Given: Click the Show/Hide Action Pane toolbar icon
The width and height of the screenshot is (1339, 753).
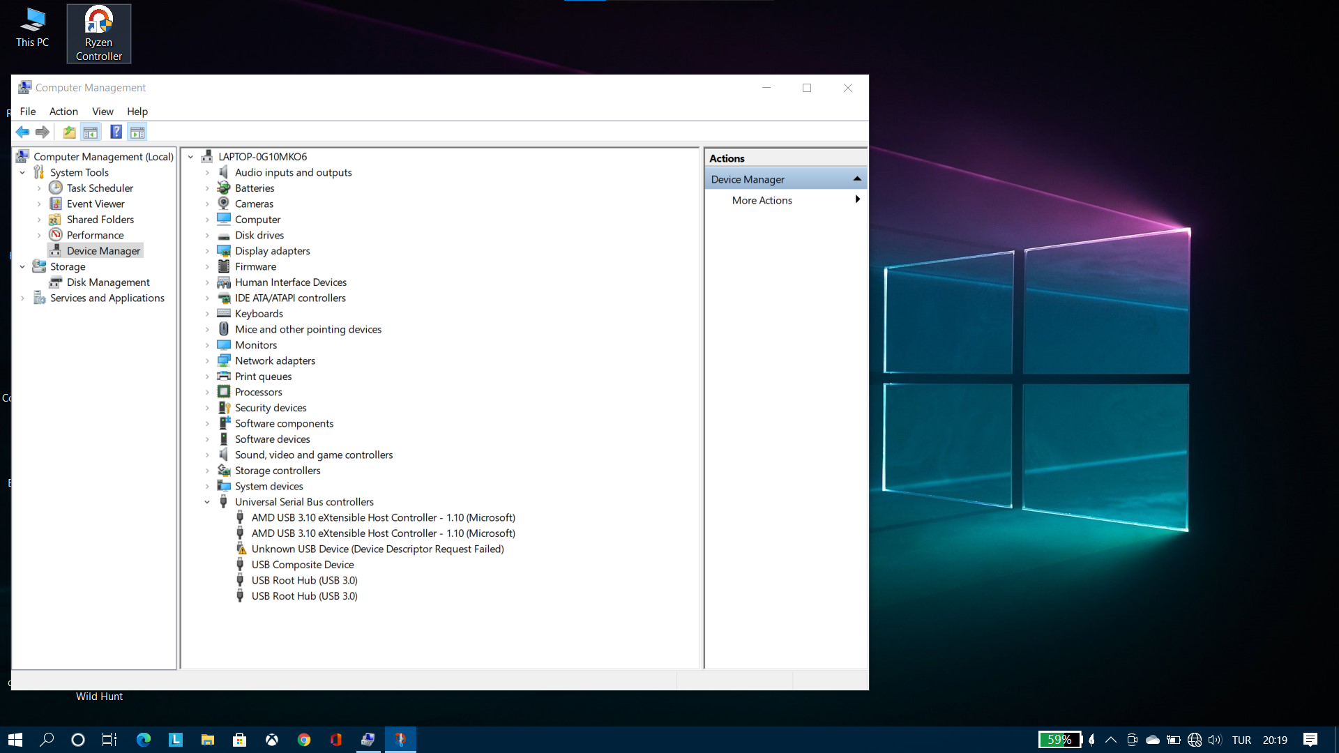Looking at the screenshot, I should pyautogui.click(x=137, y=132).
